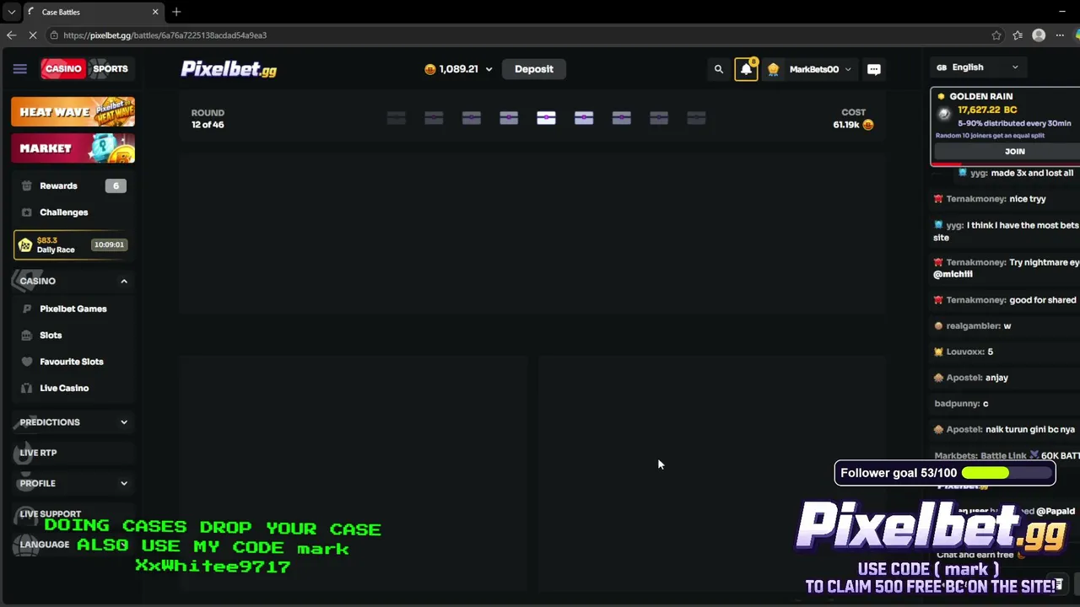
Task: Click Apostel's "anjay" chat message
Action: point(970,378)
